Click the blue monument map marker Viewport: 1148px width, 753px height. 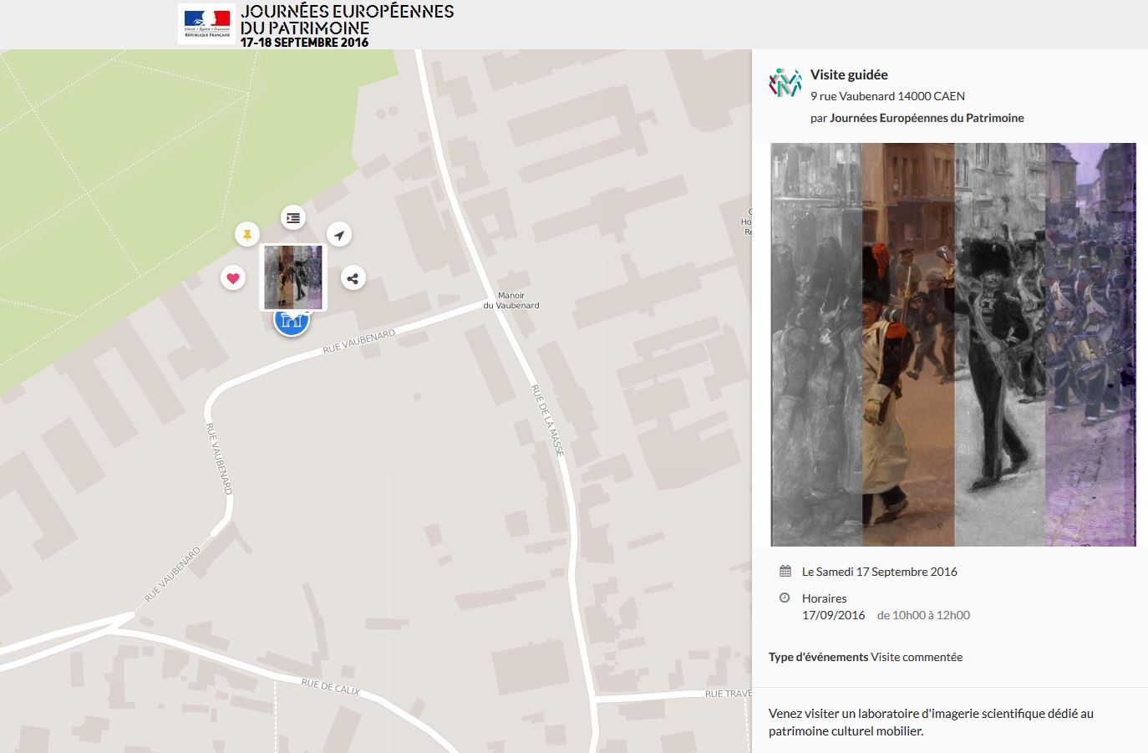pos(292,322)
